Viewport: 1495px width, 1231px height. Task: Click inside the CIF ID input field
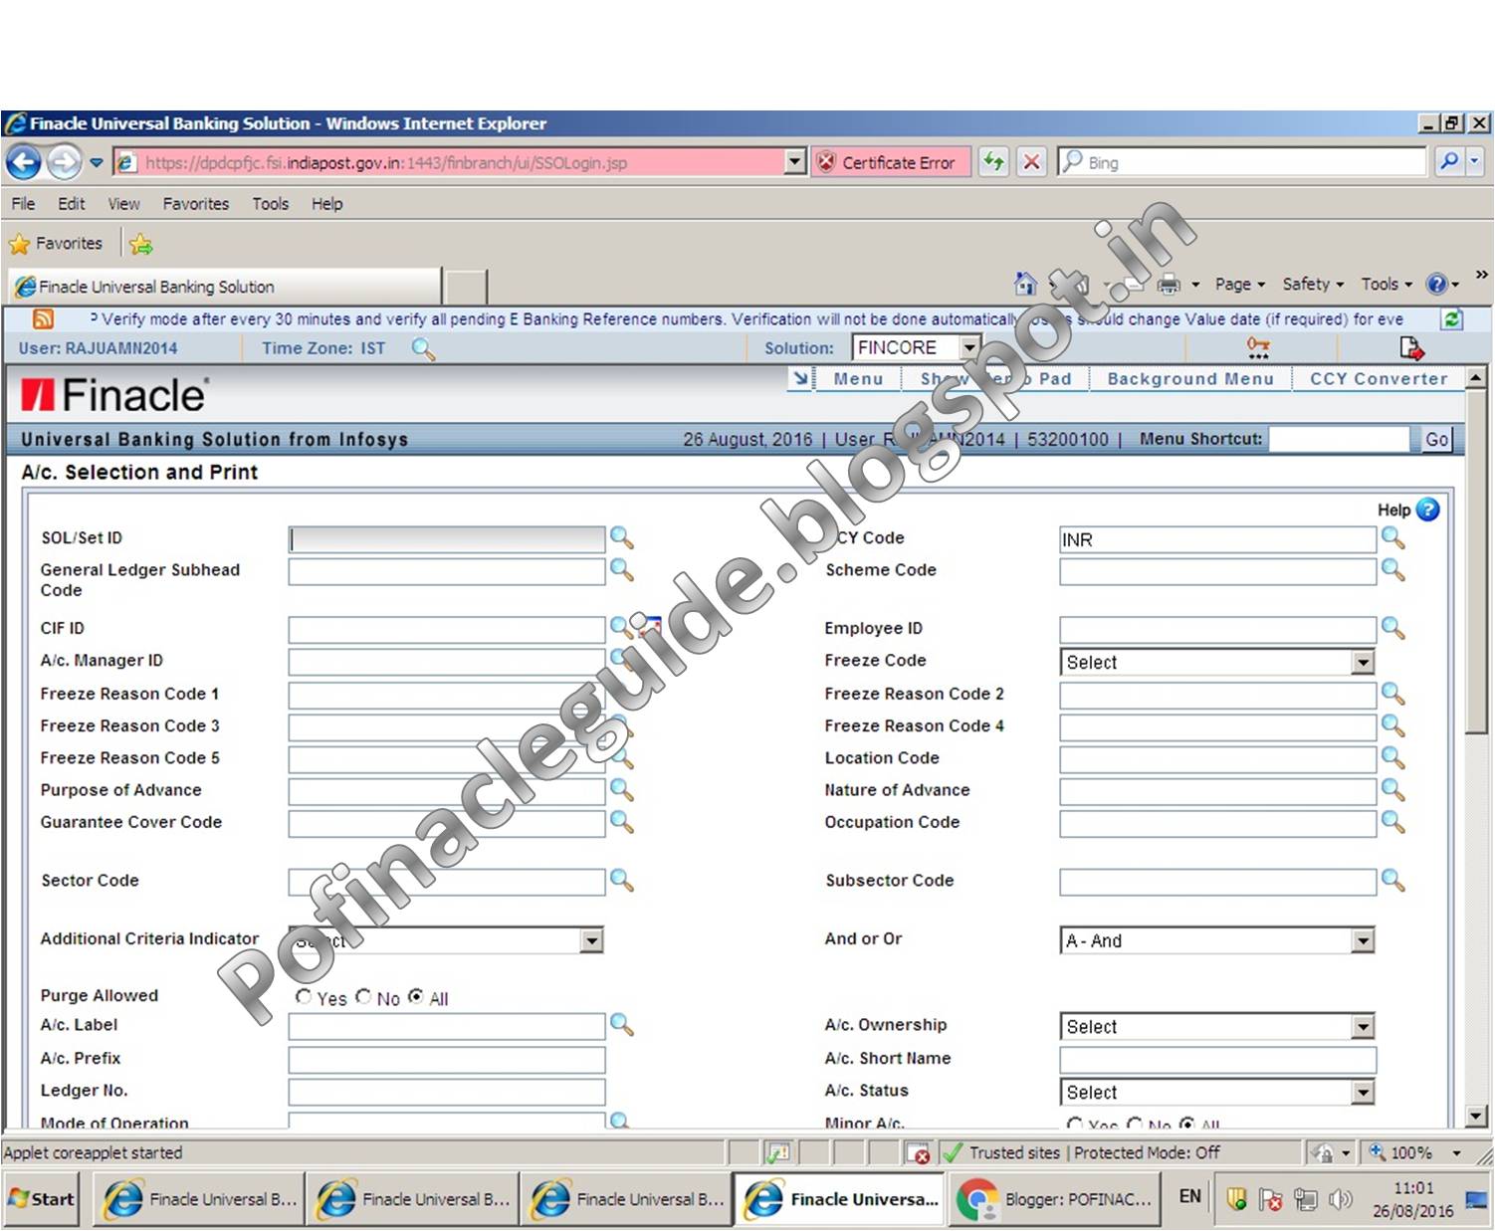pos(446,628)
